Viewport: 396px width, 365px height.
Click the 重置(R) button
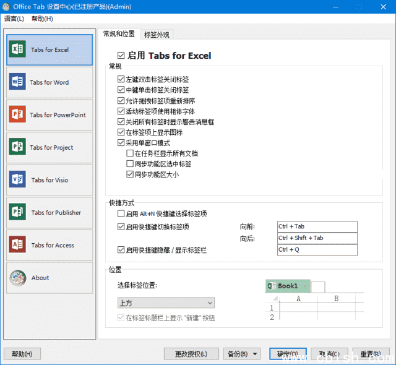tap(371, 354)
